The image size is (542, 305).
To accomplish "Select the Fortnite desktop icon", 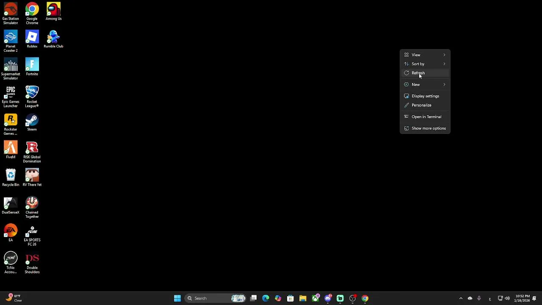I will tap(32, 67).
